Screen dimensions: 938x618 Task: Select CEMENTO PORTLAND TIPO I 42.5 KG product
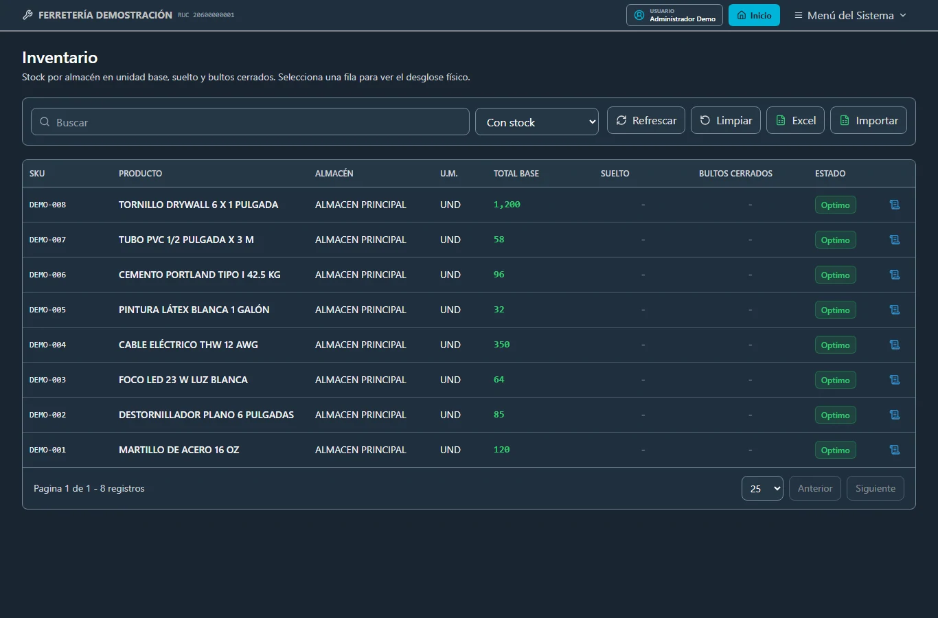click(200, 275)
